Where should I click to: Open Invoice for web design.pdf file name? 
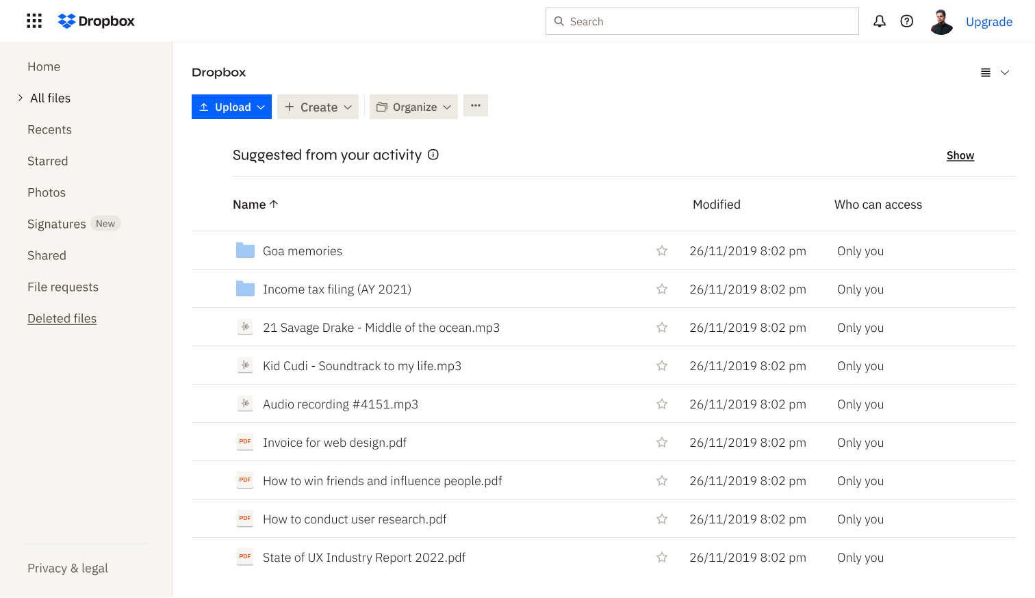[335, 442]
